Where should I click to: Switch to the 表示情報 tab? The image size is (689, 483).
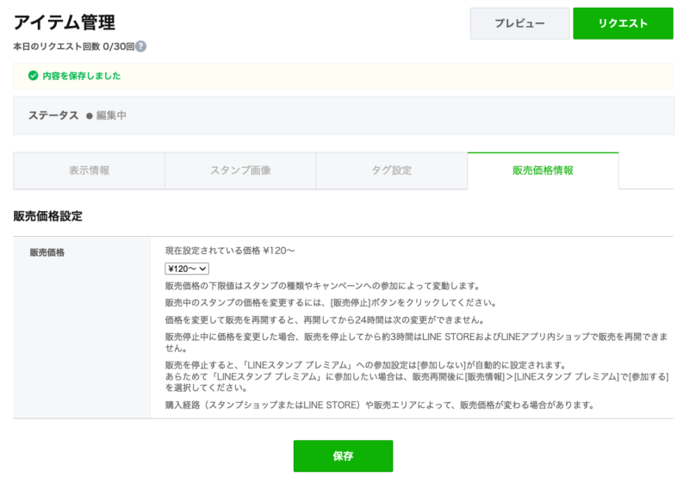coord(90,170)
